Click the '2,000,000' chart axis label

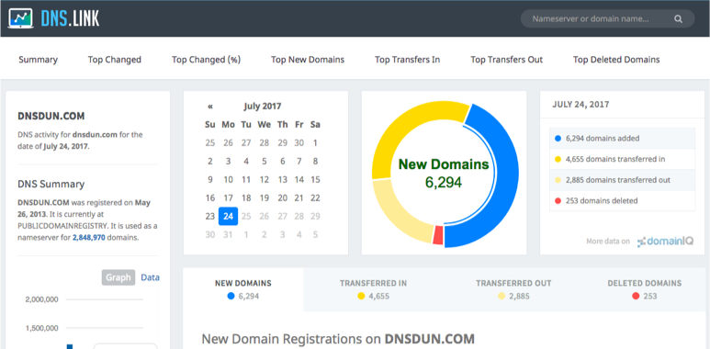(x=41, y=299)
